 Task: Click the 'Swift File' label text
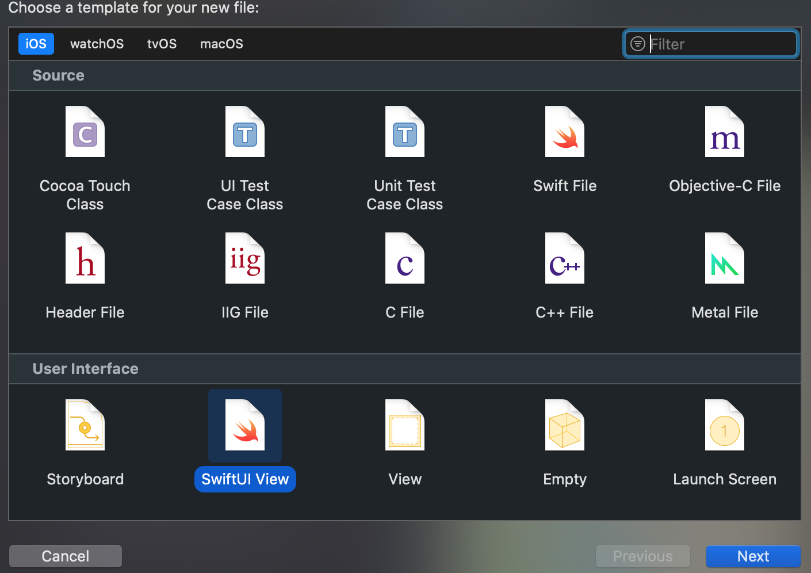(565, 186)
